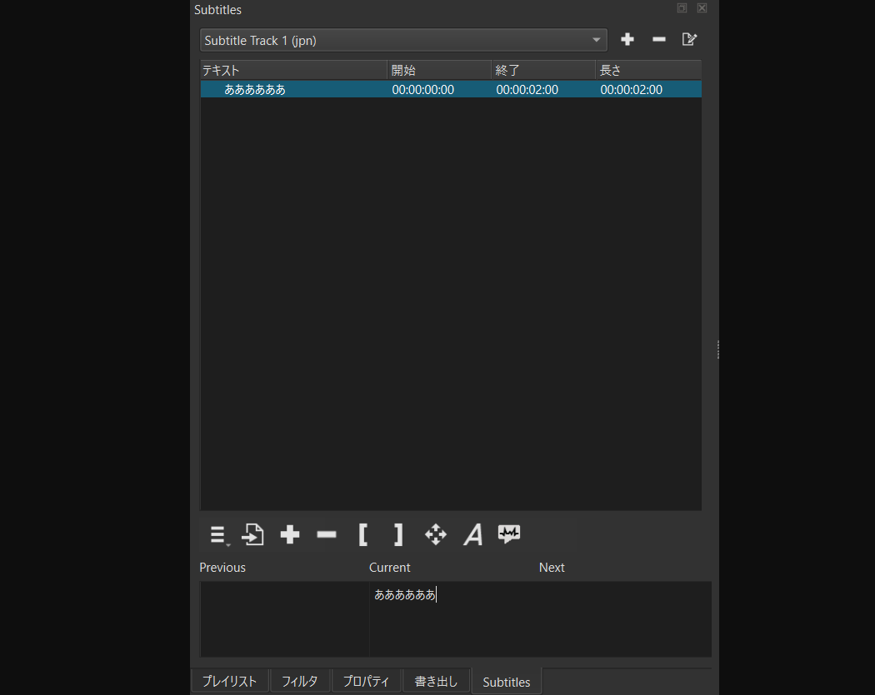Create subtitle text filter with A icon
The image size is (875, 695).
point(472,535)
